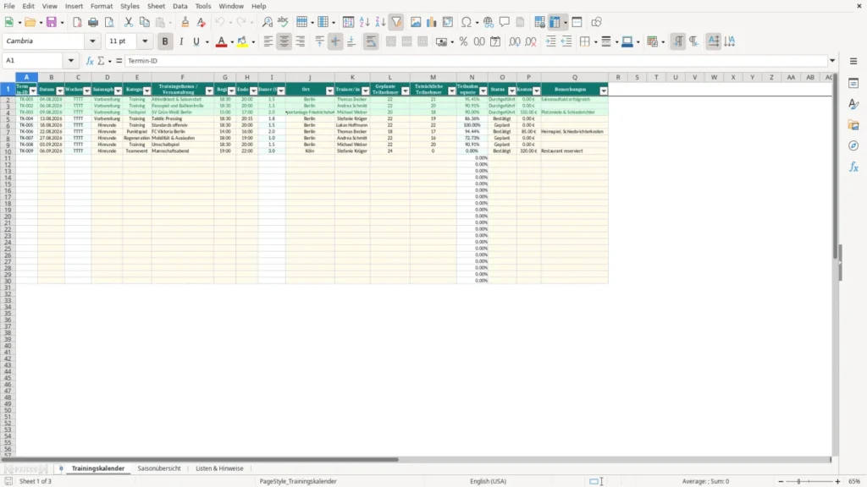This screenshot has height=487, width=867.
Task: Toggle Underline formatting
Action: [x=196, y=41]
